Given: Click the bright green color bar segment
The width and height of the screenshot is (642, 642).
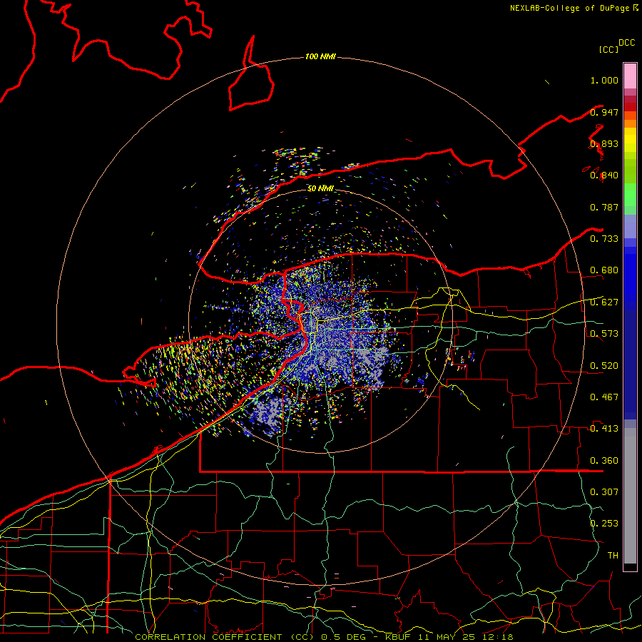Looking at the screenshot, I should tap(630, 195).
